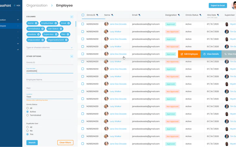
Task: Click hire date 07 / 31 / 2020 first row
Action: coord(213,24)
